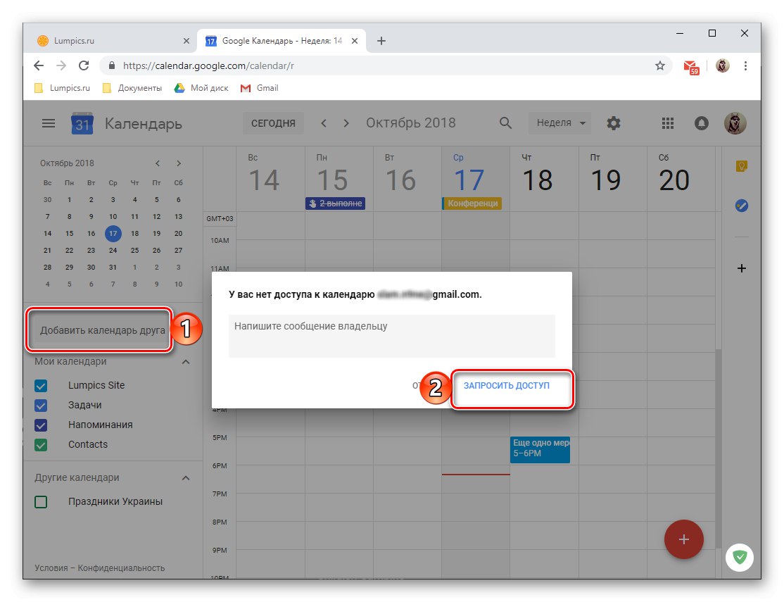
Task: Collapse the Другие календари section
Action: coord(186,477)
